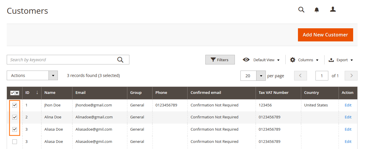Click the Add New Customer button
366x149 pixels.
[325, 35]
